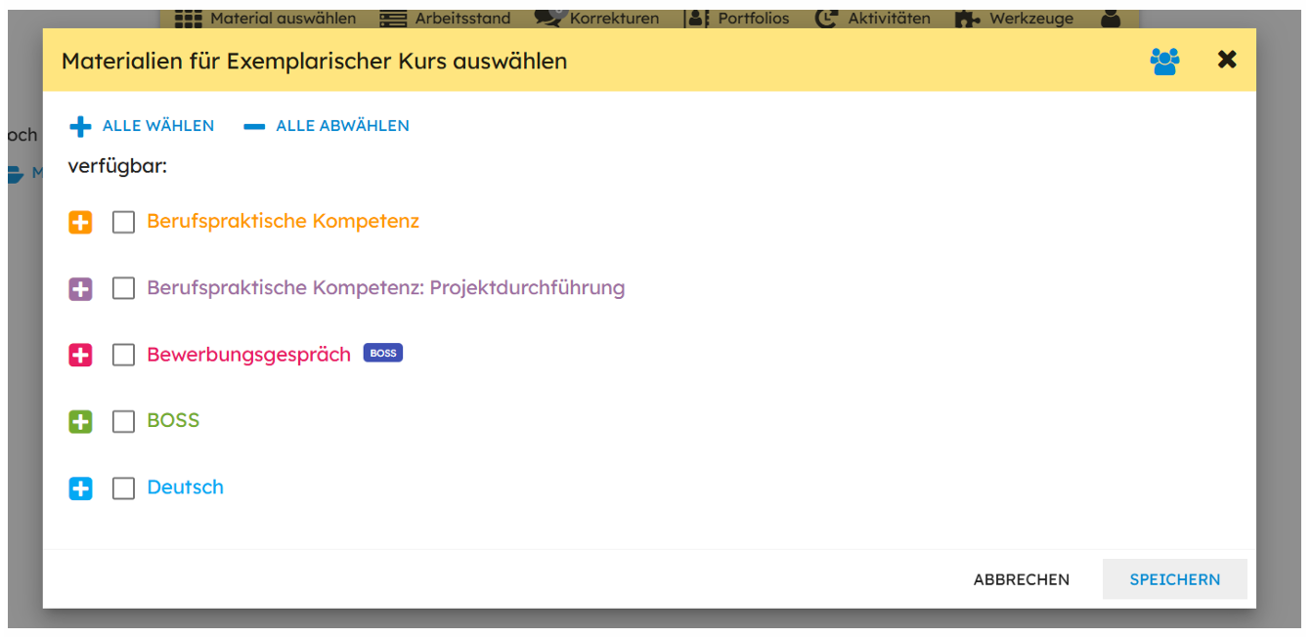Click the Deutsch material label
The width and height of the screenshot is (1312, 637).
click(x=185, y=487)
